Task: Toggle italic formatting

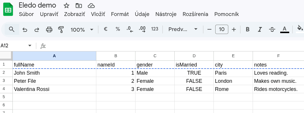Action: pos(260,30)
